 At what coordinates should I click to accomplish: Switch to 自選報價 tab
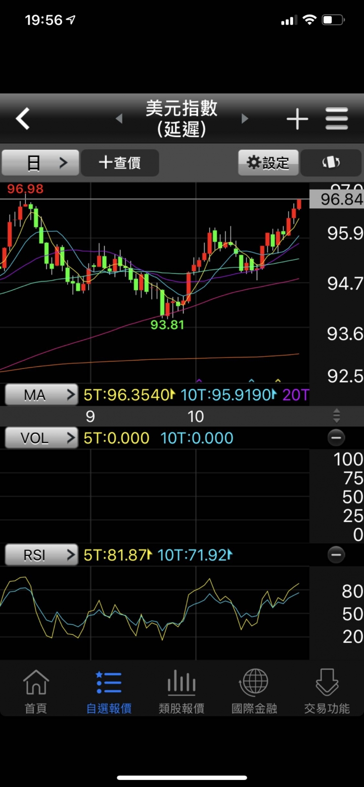(x=109, y=691)
